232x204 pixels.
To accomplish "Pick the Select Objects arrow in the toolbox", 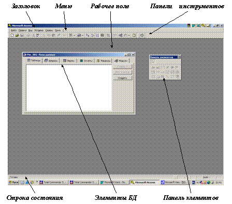I will (x=153, y=62).
